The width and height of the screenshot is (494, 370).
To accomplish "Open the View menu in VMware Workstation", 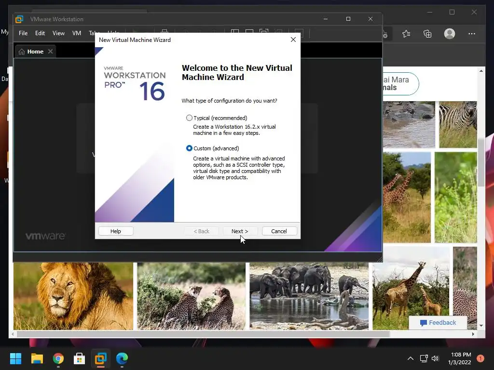I will [58, 33].
